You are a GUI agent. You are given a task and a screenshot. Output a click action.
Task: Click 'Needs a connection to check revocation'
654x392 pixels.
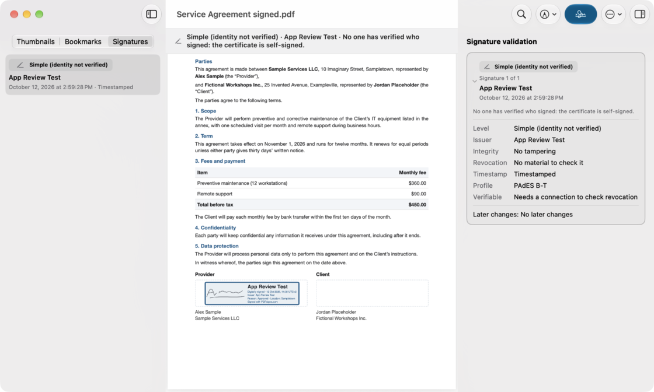pyautogui.click(x=576, y=197)
